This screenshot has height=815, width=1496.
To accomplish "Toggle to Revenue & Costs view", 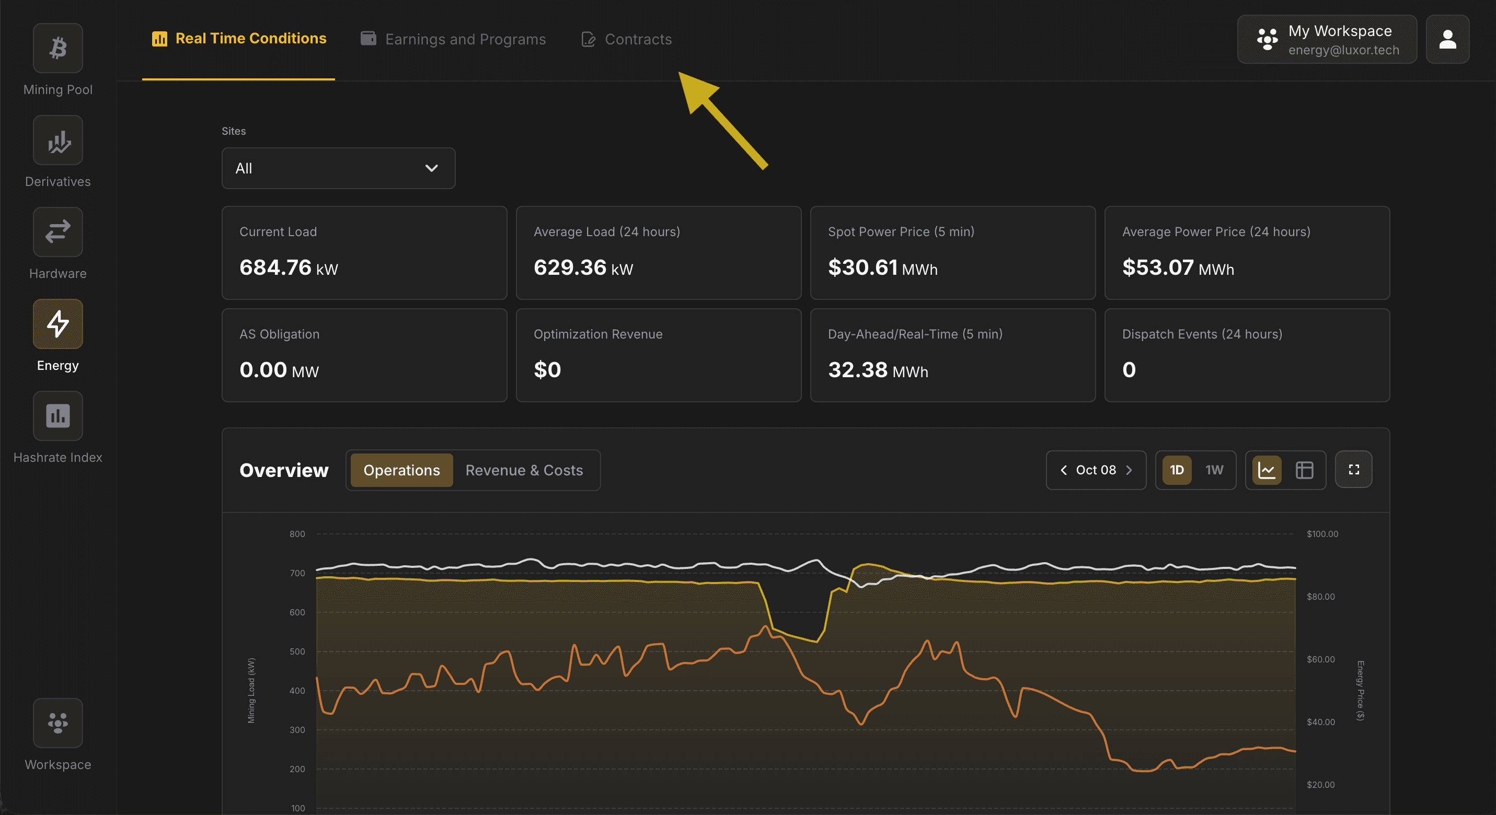I will point(523,470).
